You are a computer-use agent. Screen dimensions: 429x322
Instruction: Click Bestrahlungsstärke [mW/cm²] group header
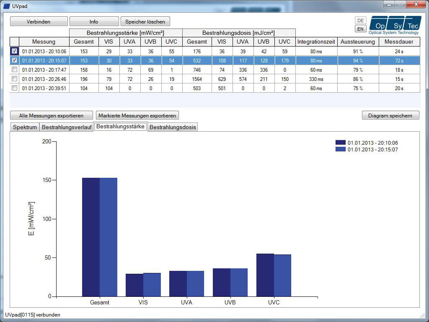tap(126, 33)
